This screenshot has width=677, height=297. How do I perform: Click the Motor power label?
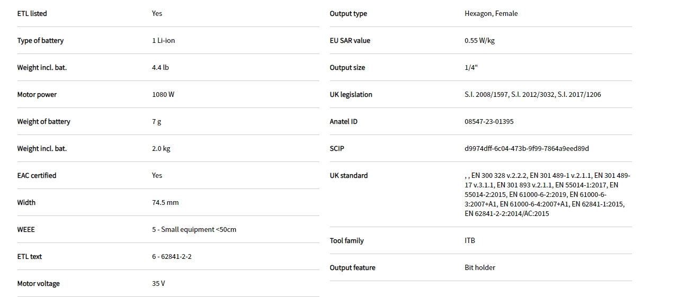point(37,95)
